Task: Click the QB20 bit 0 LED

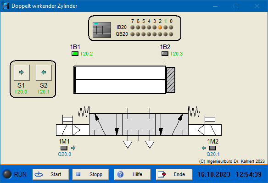Action: (x=171, y=34)
